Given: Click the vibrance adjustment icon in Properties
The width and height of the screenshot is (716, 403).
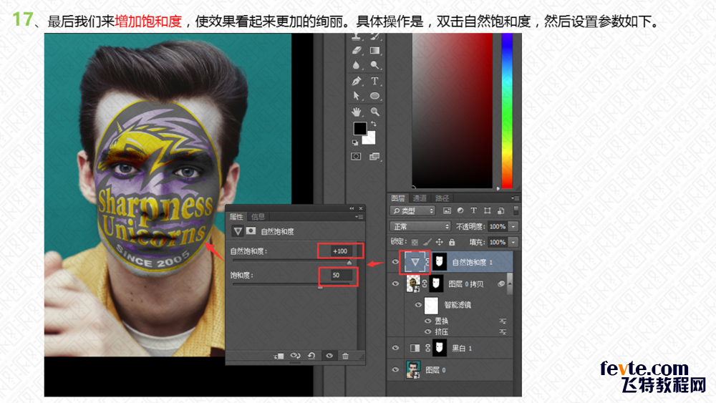Looking at the screenshot, I should (x=238, y=231).
